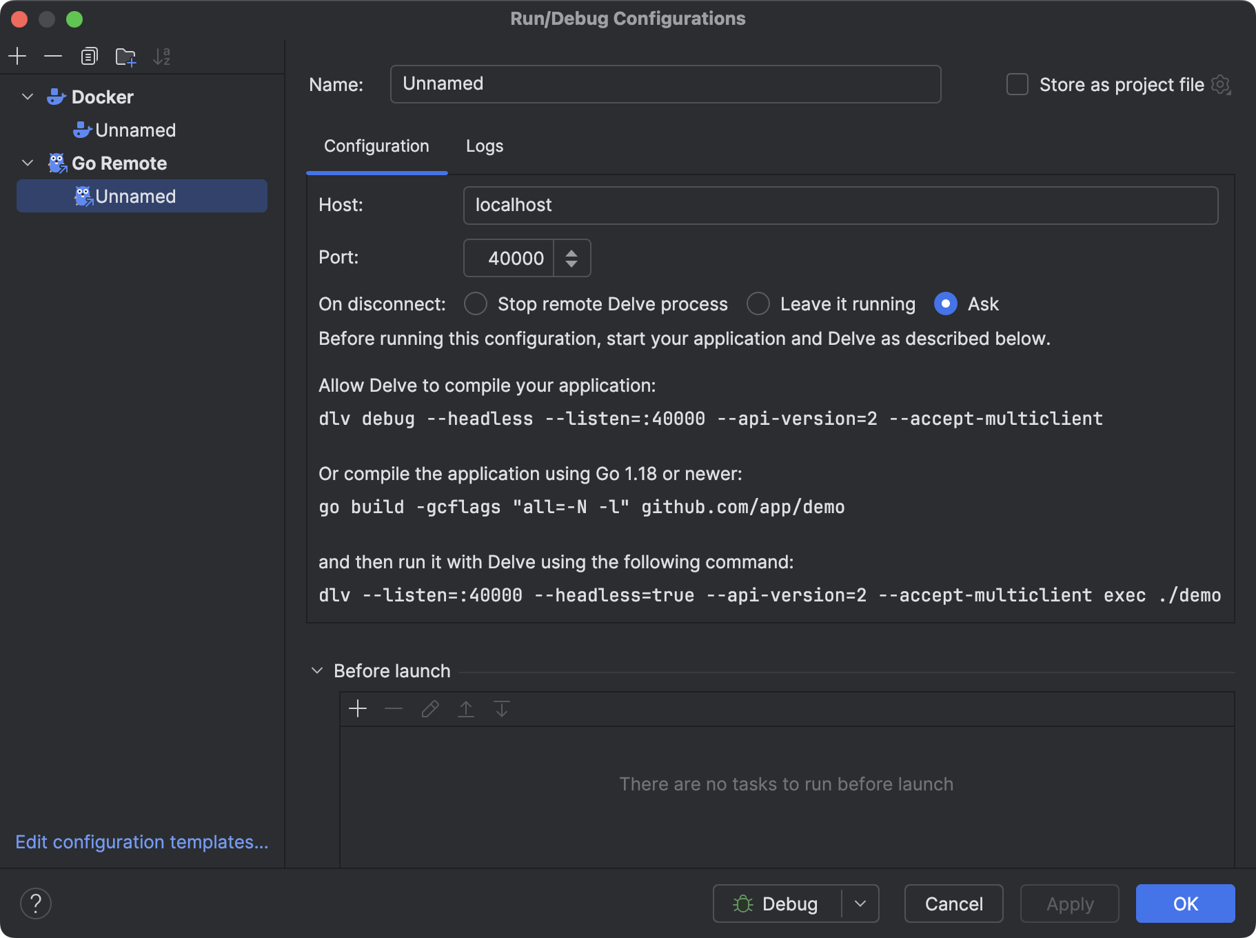Viewport: 1256px width, 938px height.
Task: Create a new configuration folder
Action: click(x=125, y=56)
